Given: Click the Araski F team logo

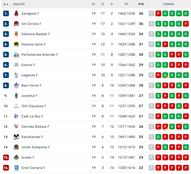Looking at the screenshot, I should tap(16, 157).
